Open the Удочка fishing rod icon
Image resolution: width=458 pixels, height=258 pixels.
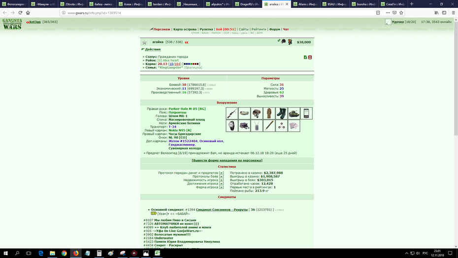pos(388,22)
